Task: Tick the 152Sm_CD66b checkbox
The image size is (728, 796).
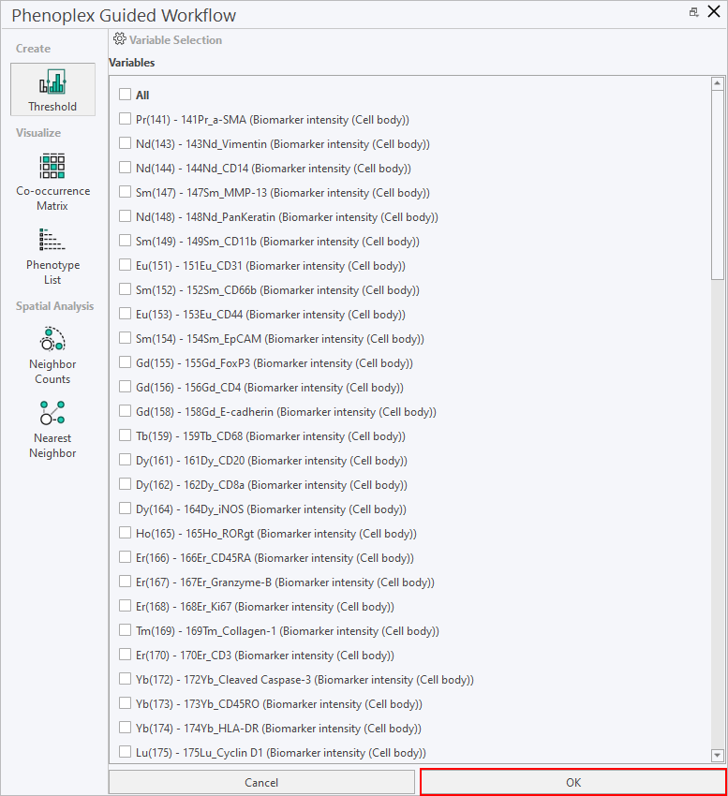Action: click(x=125, y=289)
